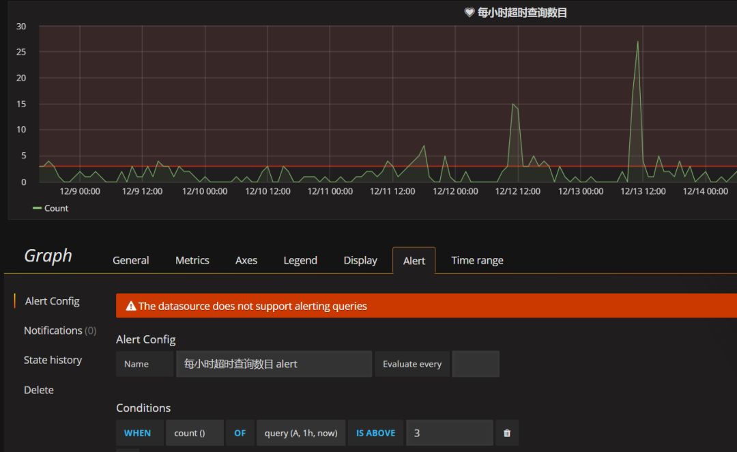Open Notifications (0) section
Image resolution: width=737 pixels, height=452 pixels.
click(60, 330)
